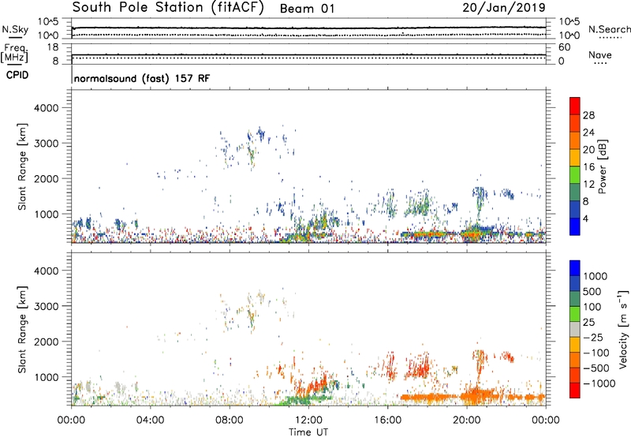This screenshot has height=437, width=631.
Task: Select the 'Freq. [MHz]' axis label
Action: pyautogui.click(x=14, y=54)
